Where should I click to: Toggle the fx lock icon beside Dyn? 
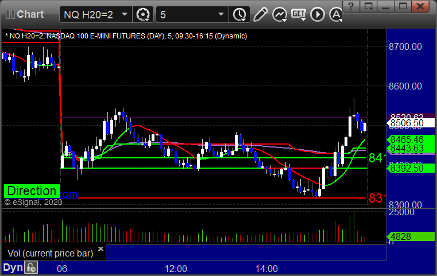[31, 267]
